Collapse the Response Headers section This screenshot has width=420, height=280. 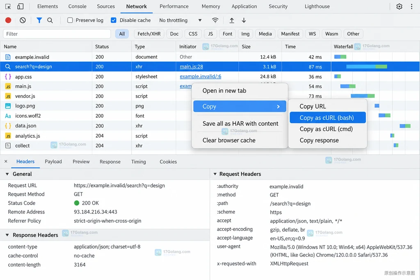pyautogui.click(x=7, y=235)
